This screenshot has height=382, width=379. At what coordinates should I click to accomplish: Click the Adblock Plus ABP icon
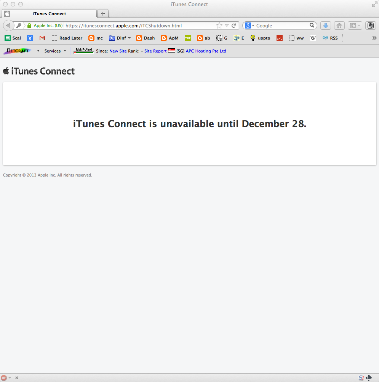4,377
